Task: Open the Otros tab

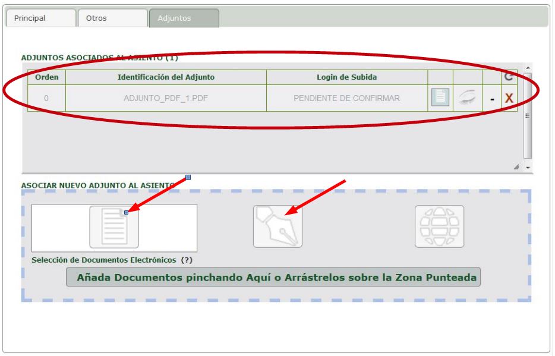Action: pos(113,18)
